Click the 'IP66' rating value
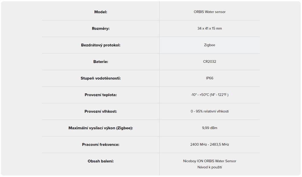Viewport: 302px width, 177px height. (x=209, y=78)
